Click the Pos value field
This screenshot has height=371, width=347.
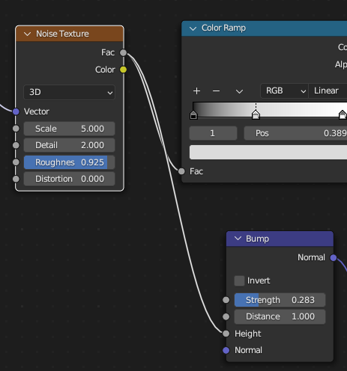[x=295, y=133]
